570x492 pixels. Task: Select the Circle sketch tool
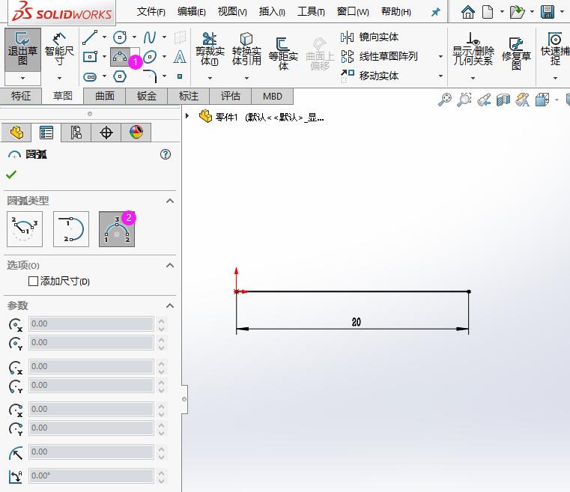coord(120,37)
